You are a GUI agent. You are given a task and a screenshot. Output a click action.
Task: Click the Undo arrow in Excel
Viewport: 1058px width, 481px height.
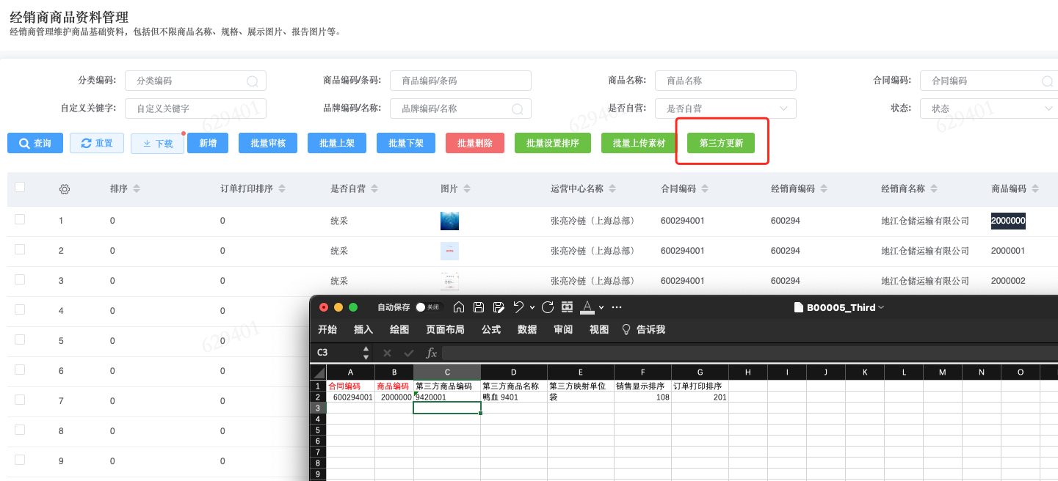pos(518,307)
